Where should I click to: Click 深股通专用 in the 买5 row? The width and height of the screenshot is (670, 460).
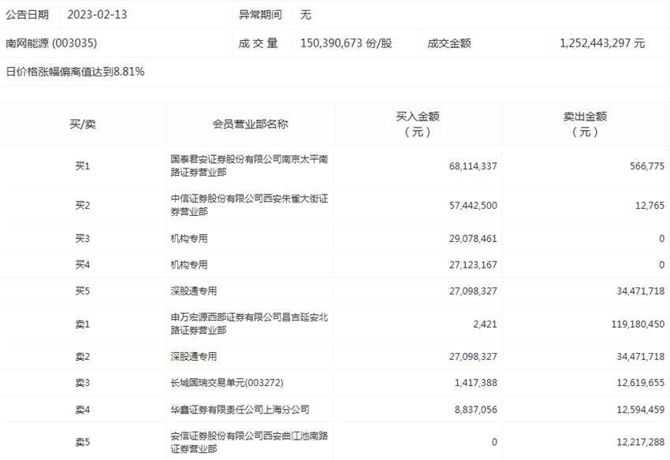[194, 291]
